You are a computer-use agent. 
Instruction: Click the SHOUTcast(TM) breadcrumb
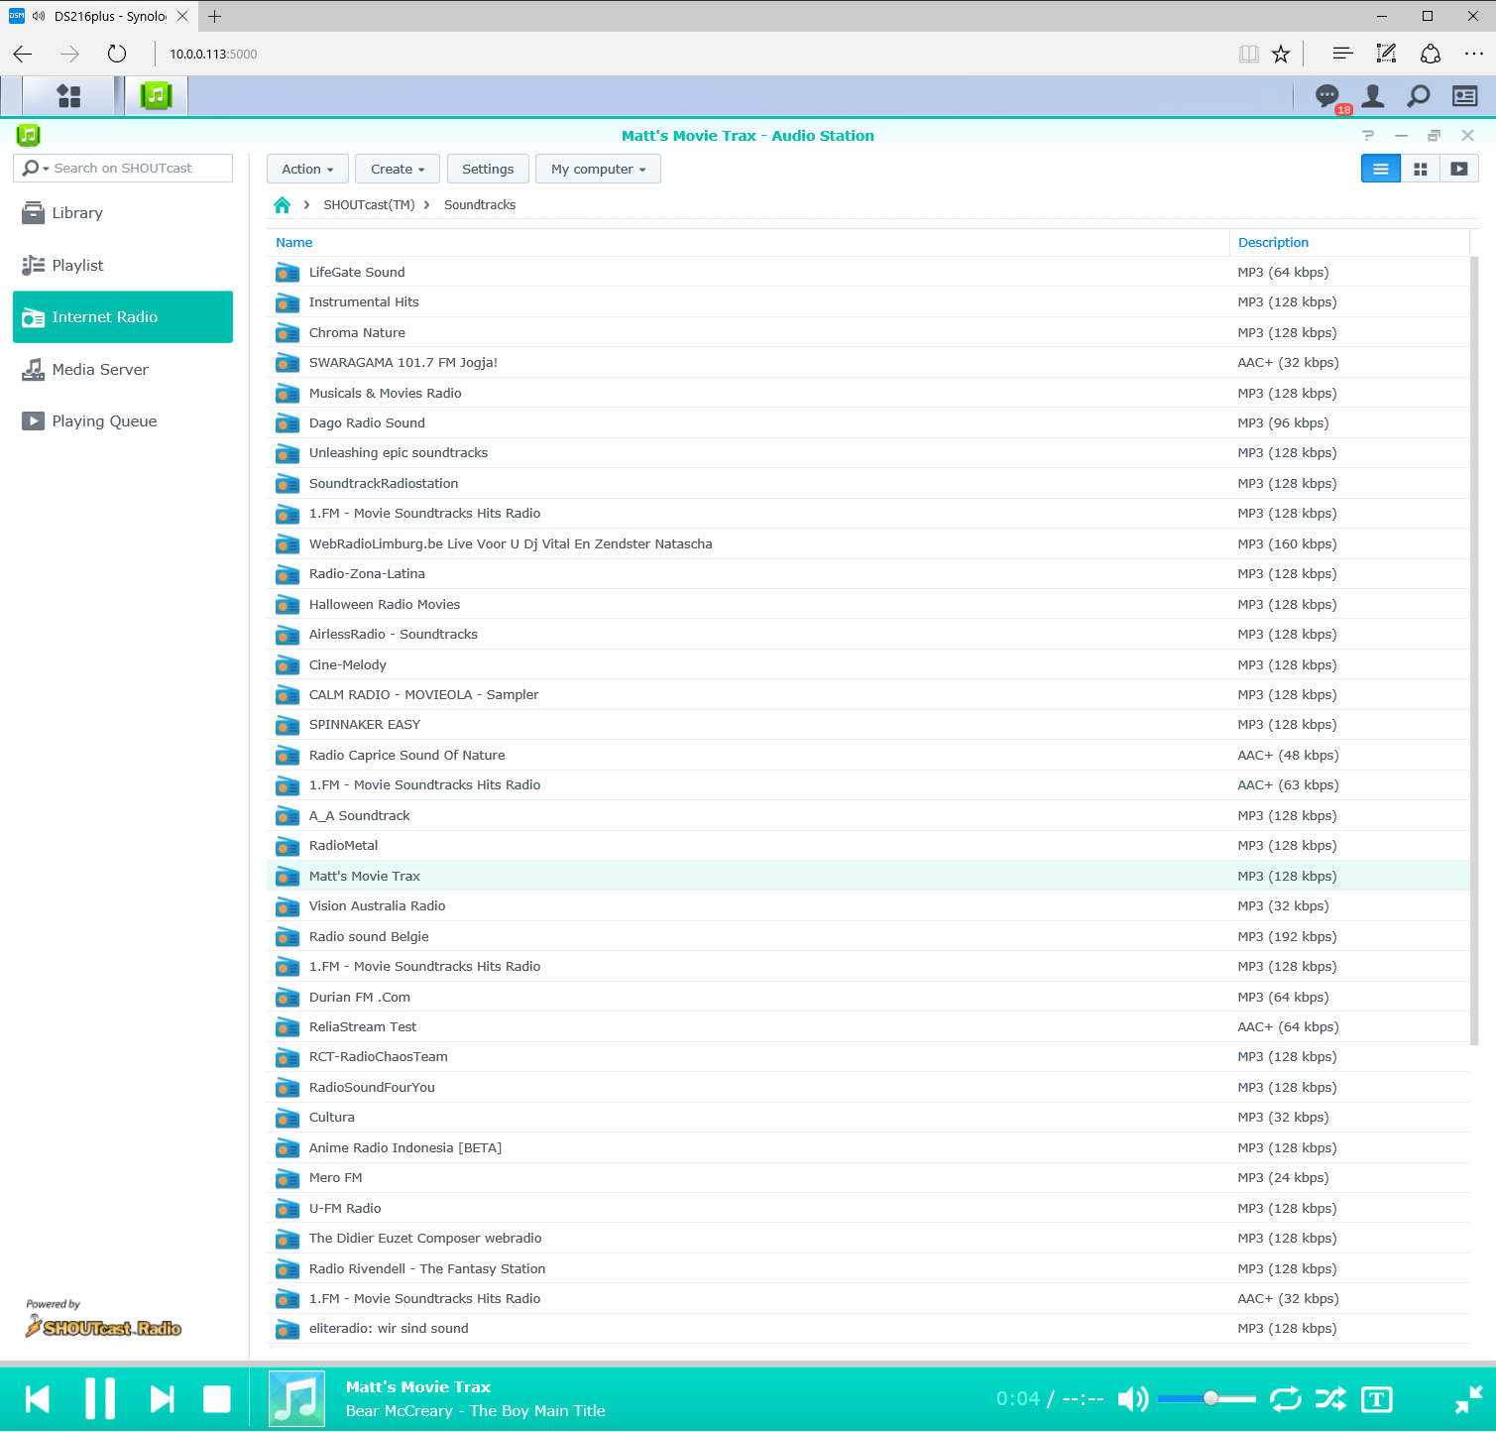(x=369, y=205)
